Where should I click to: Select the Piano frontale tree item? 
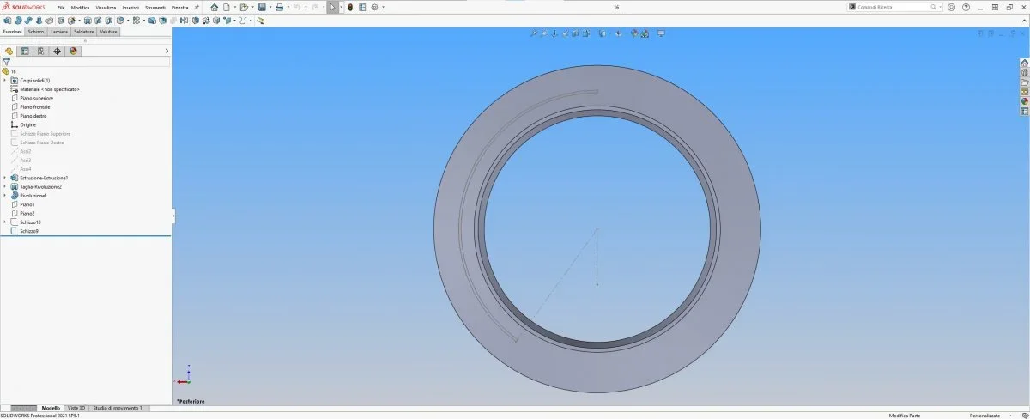tap(36, 107)
